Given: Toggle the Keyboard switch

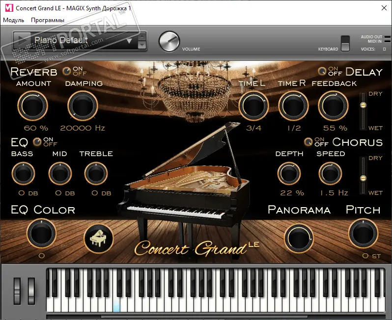Looking at the screenshot, I should click(345, 44).
